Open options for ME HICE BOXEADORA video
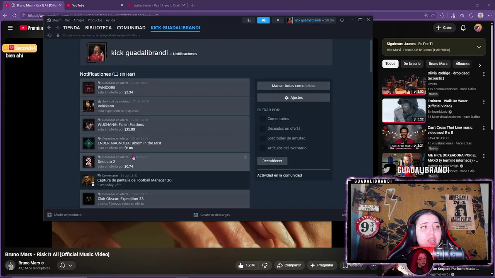Image resolution: width=495 pixels, height=278 pixels. tap(484, 156)
